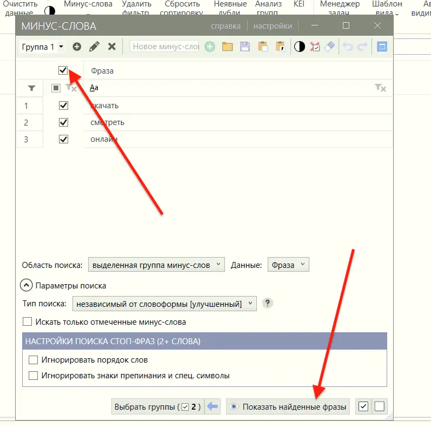Click the Выбрать группы button
431x427 pixels.
[158, 406]
